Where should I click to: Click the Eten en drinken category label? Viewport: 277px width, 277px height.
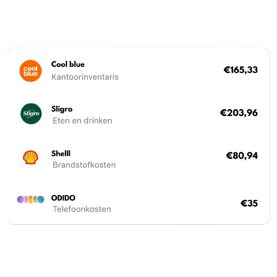tap(83, 121)
